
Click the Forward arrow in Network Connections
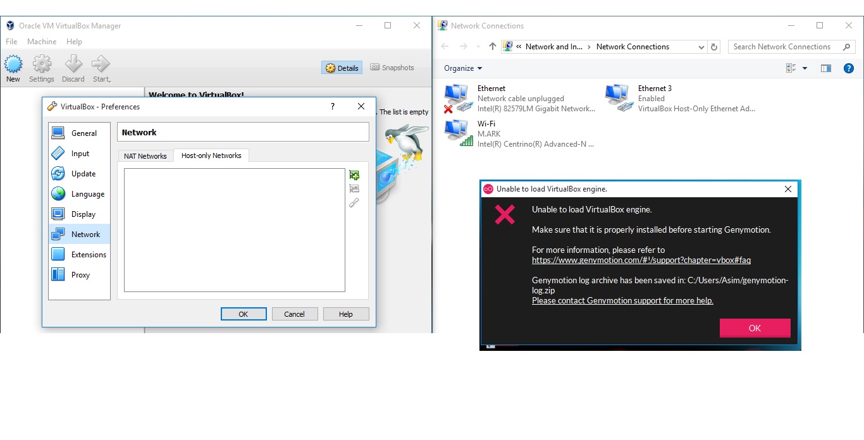coord(464,47)
